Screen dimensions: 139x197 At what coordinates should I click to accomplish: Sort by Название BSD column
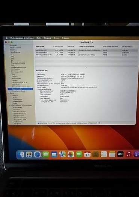(x=128, y=46)
